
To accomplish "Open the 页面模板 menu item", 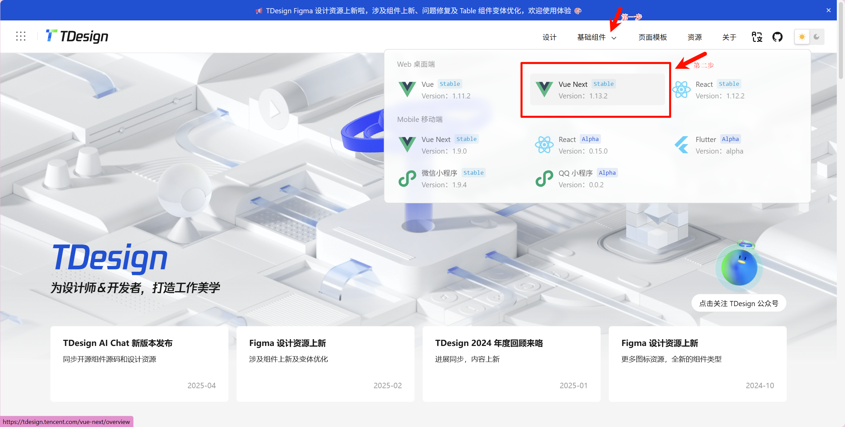I will [x=652, y=37].
